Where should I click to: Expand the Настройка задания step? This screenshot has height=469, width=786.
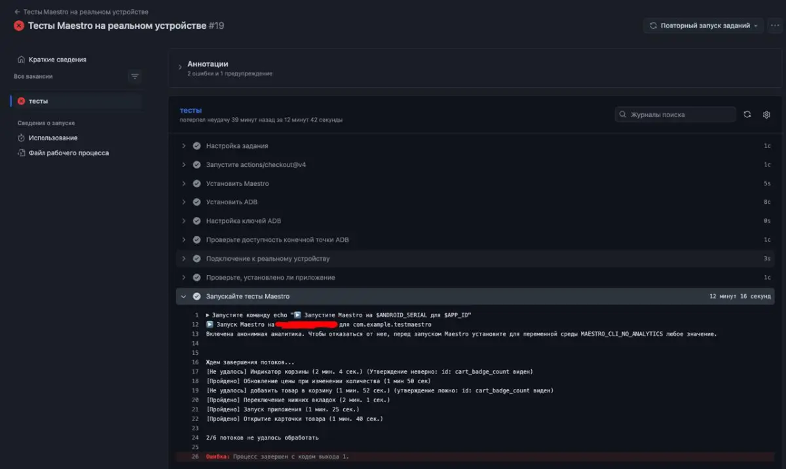(x=184, y=146)
